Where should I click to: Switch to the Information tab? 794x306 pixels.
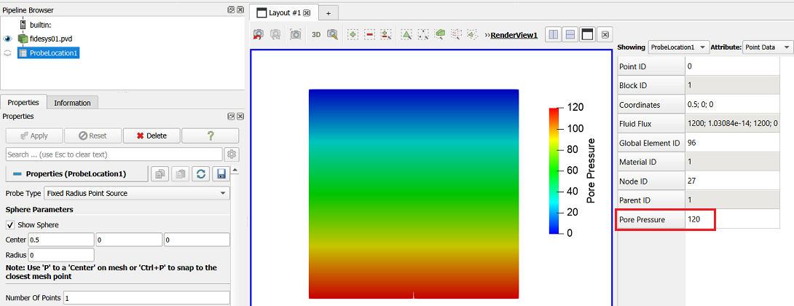pos(72,103)
